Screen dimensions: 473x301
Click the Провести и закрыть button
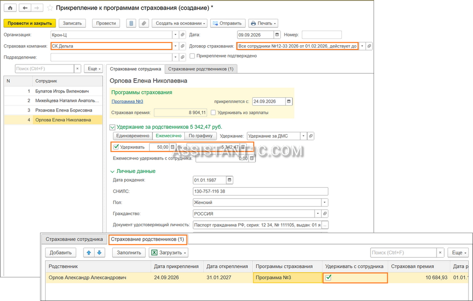[30, 23]
